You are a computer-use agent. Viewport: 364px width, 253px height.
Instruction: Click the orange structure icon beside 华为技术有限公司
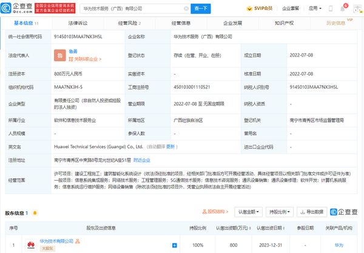pos(78,241)
